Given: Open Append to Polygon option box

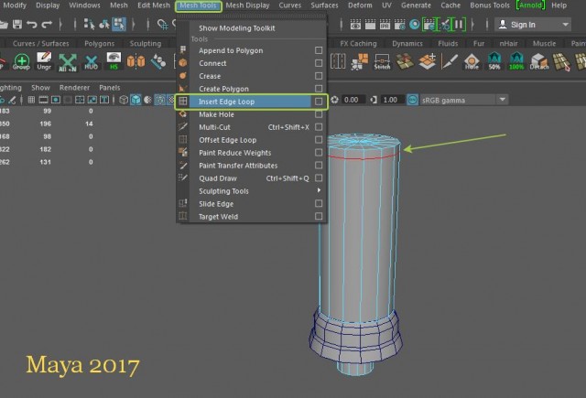Looking at the screenshot, I should (x=319, y=50).
